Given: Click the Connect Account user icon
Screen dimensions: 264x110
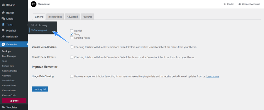Looking at the screenshot, I should click(240, 4).
